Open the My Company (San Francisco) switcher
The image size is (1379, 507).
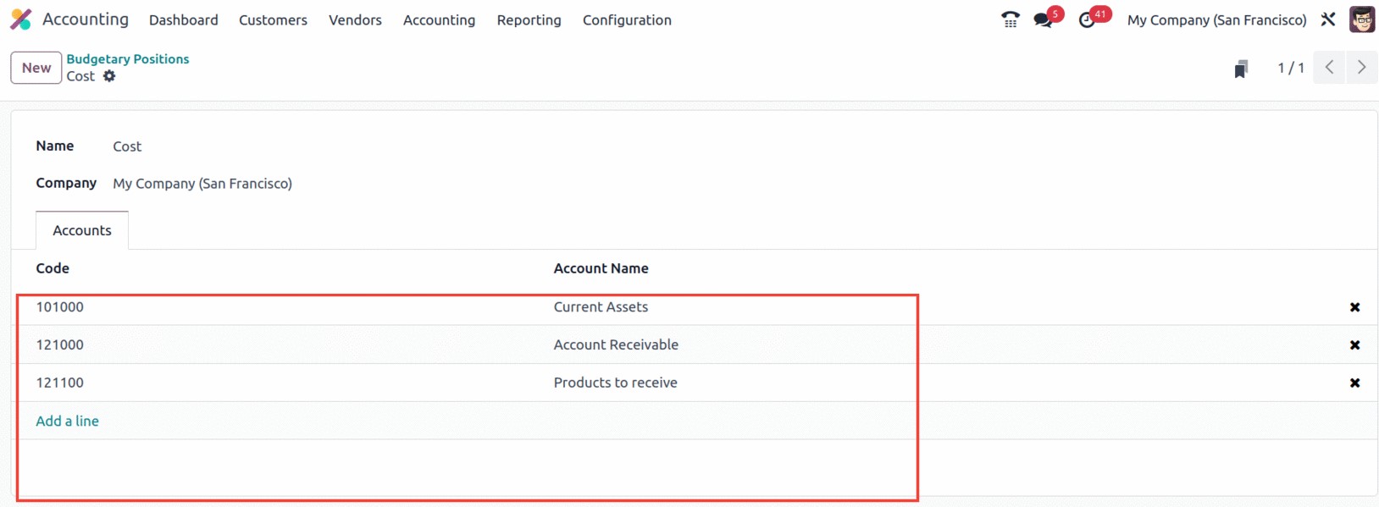1216,19
